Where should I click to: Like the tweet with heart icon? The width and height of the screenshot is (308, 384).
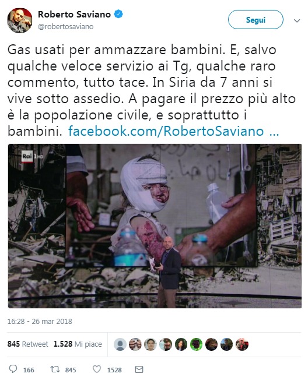click(97, 369)
